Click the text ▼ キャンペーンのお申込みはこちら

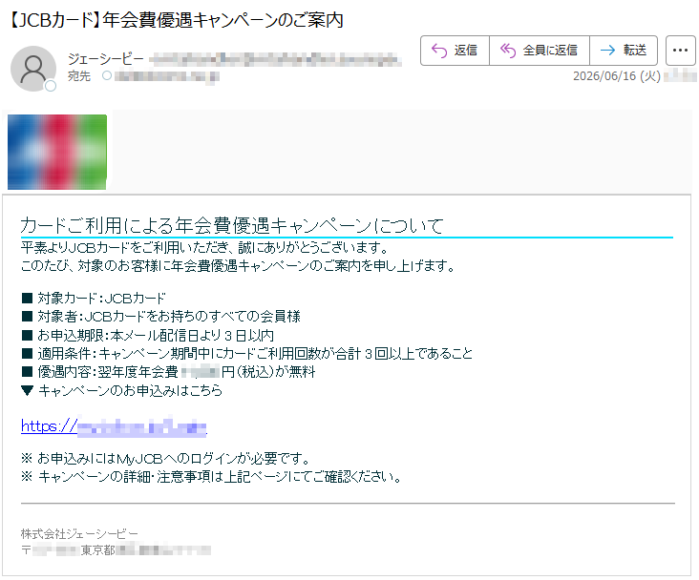pyautogui.click(x=121, y=391)
